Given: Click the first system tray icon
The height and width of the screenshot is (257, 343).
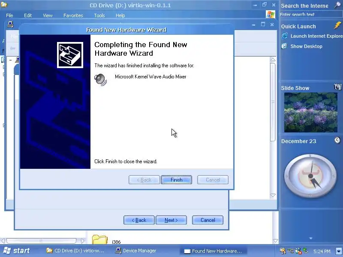Looking at the screenshot, I should point(283,251).
